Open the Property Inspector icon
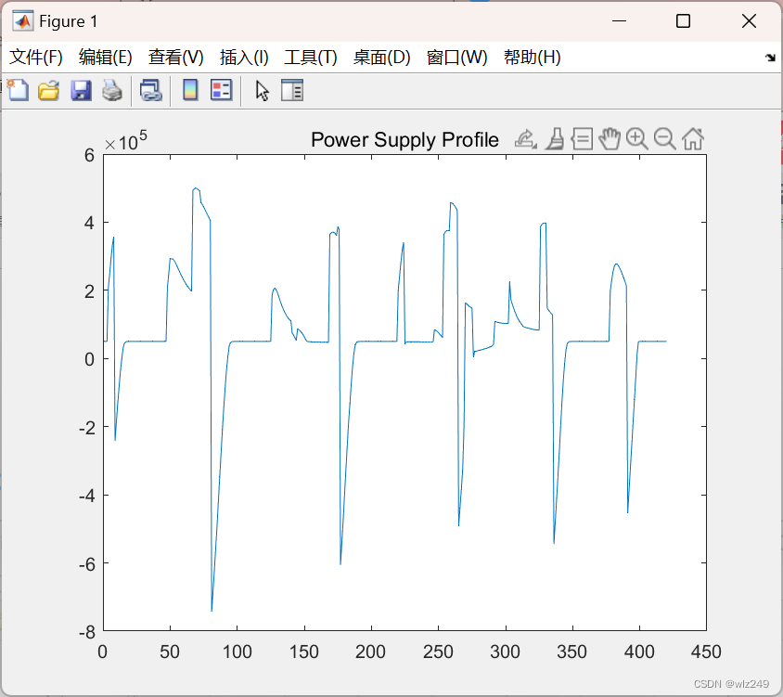This screenshot has height=697, width=783. point(292,90)
